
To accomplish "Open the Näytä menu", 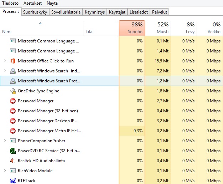I will (52, 3).
